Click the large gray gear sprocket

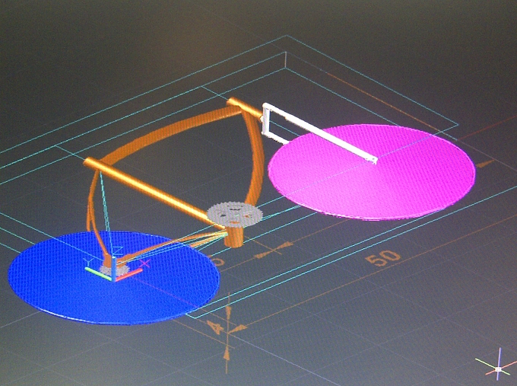point(235,214)
